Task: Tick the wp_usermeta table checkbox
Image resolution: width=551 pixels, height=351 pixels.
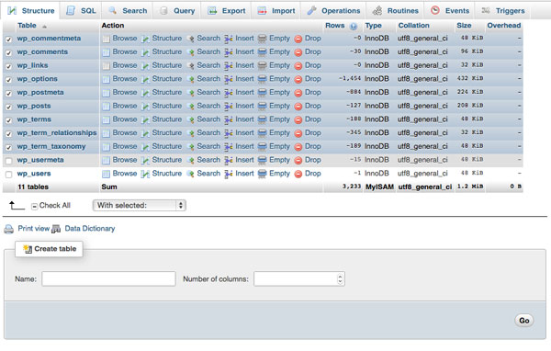Action: click(x=9, y=161)
